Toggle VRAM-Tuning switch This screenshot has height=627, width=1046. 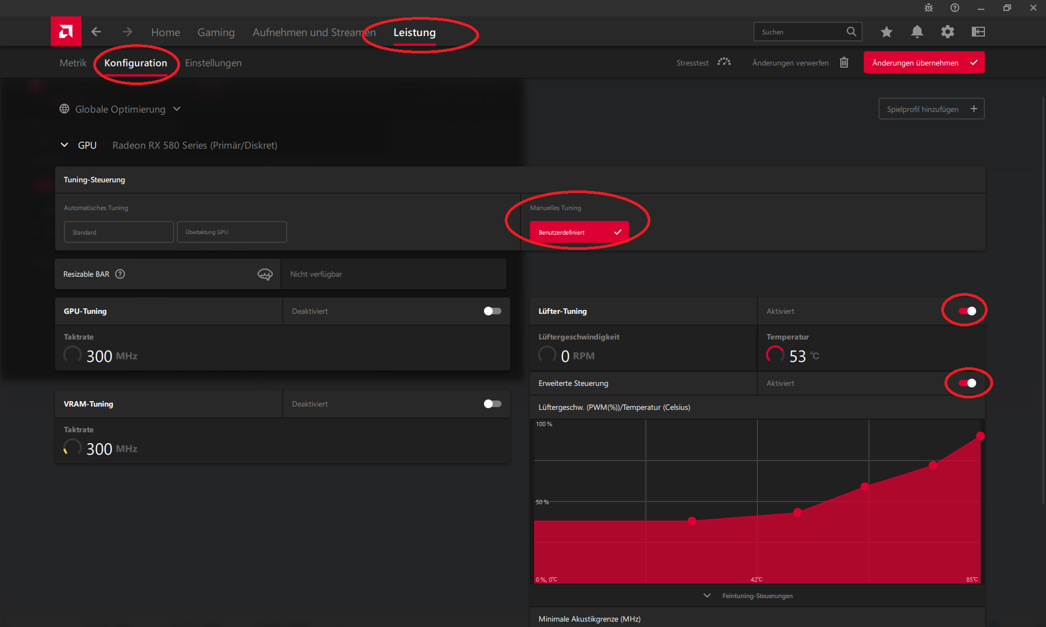tap(492, 404)
